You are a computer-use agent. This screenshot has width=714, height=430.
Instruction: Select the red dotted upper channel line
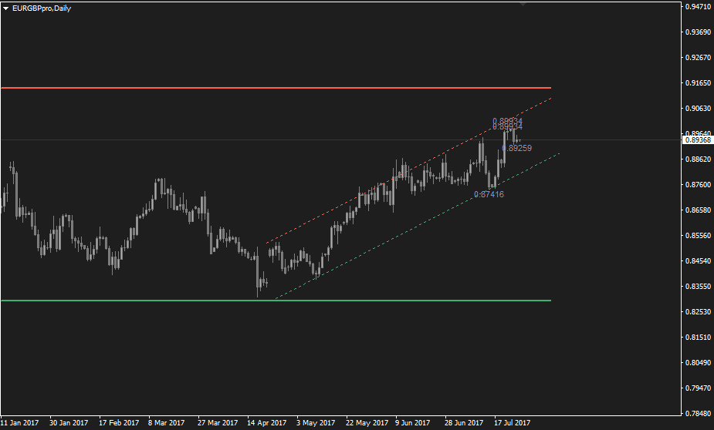408,170
